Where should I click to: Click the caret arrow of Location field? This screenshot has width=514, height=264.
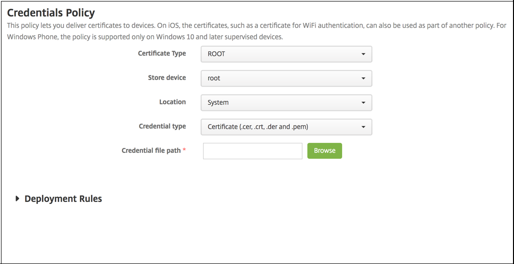364,103
